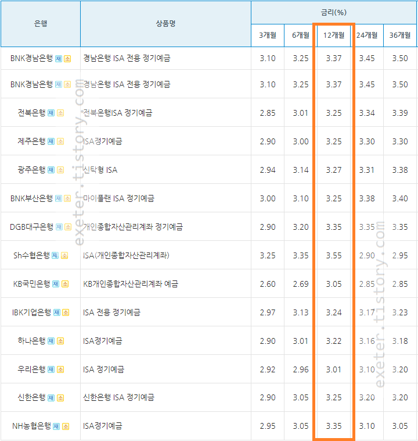Screen dimensions: 418x441
Task: Click the blue 재 icon after NH농협은행
Action: click(x=56, y=426)
